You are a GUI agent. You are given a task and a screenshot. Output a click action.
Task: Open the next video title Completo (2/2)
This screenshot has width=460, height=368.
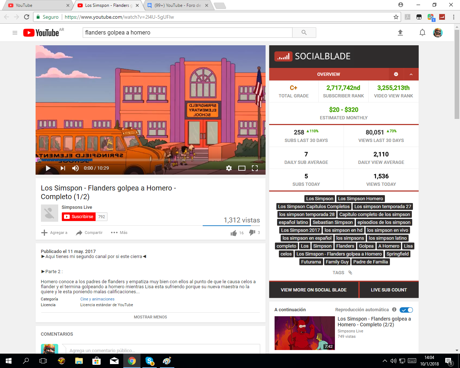point(374,322)
